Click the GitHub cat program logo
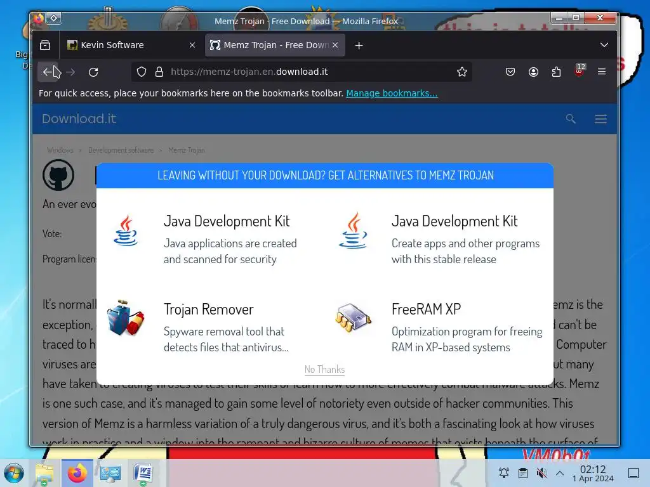Image resolution: width=650 pixels, height=487 pixels. tap(58, 175)
